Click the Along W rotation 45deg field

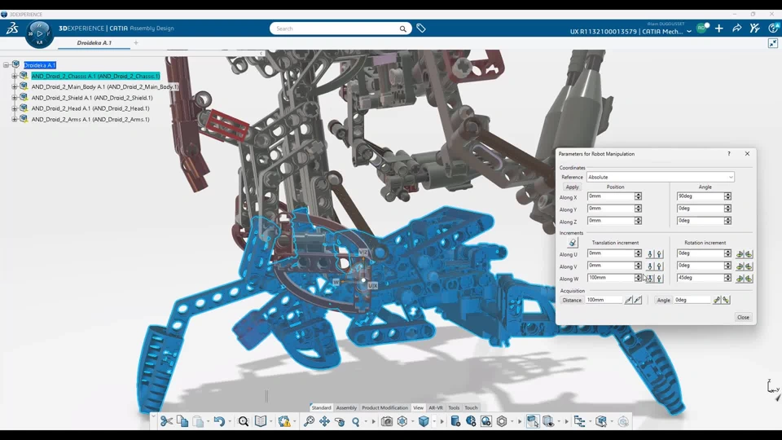(x=701, y=278)
